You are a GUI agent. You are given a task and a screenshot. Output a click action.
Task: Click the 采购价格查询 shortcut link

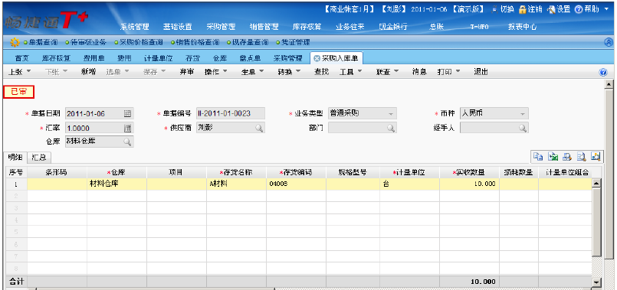click(140, 42)
